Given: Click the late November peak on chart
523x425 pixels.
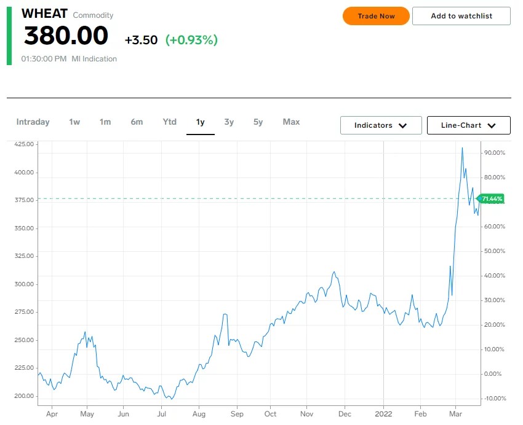Looking at the screenshot, I should 334,272.
